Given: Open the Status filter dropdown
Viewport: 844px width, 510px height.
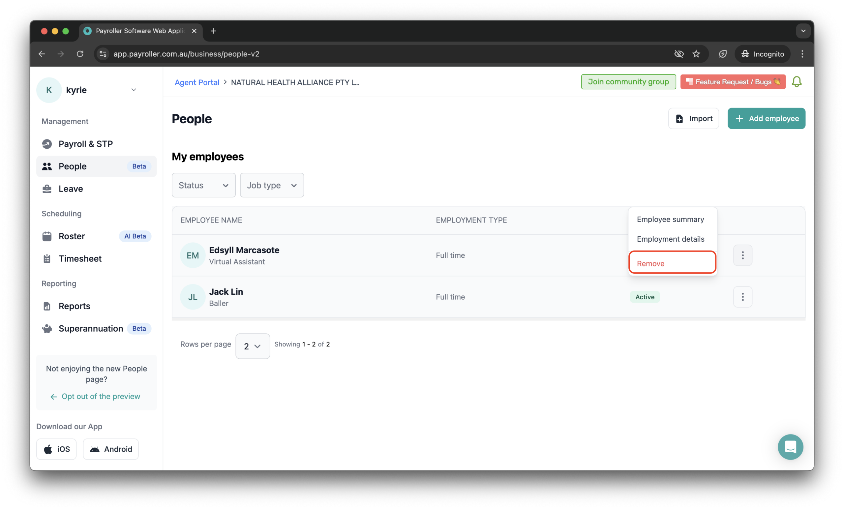Looking at the screenshot, I should coord(203,185).
